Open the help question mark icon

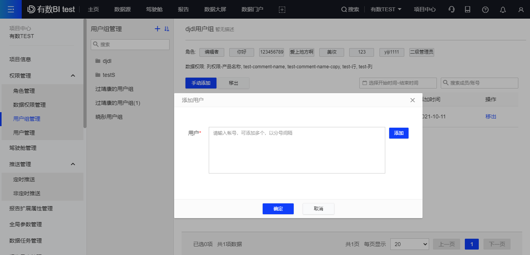(x=485, y=9)
